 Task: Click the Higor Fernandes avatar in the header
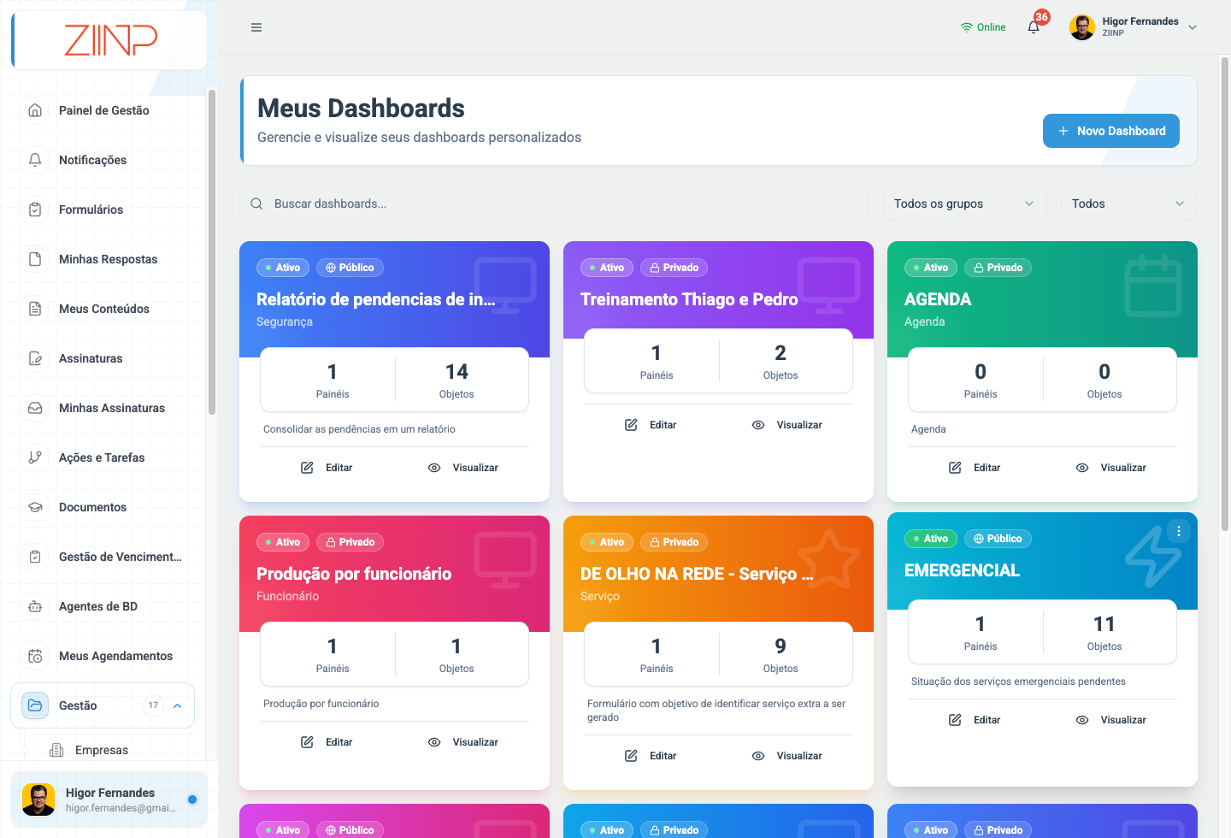(1082, 27)
